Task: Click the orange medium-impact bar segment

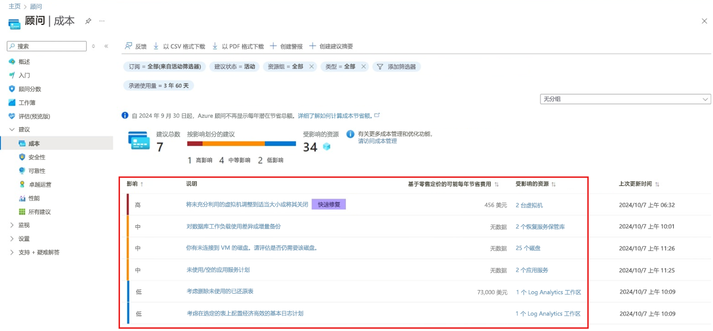Action: [x=234, y=143]
